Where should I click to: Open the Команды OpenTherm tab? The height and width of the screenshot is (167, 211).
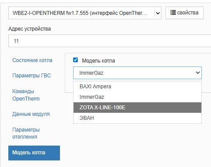click(x=26, y=95)
